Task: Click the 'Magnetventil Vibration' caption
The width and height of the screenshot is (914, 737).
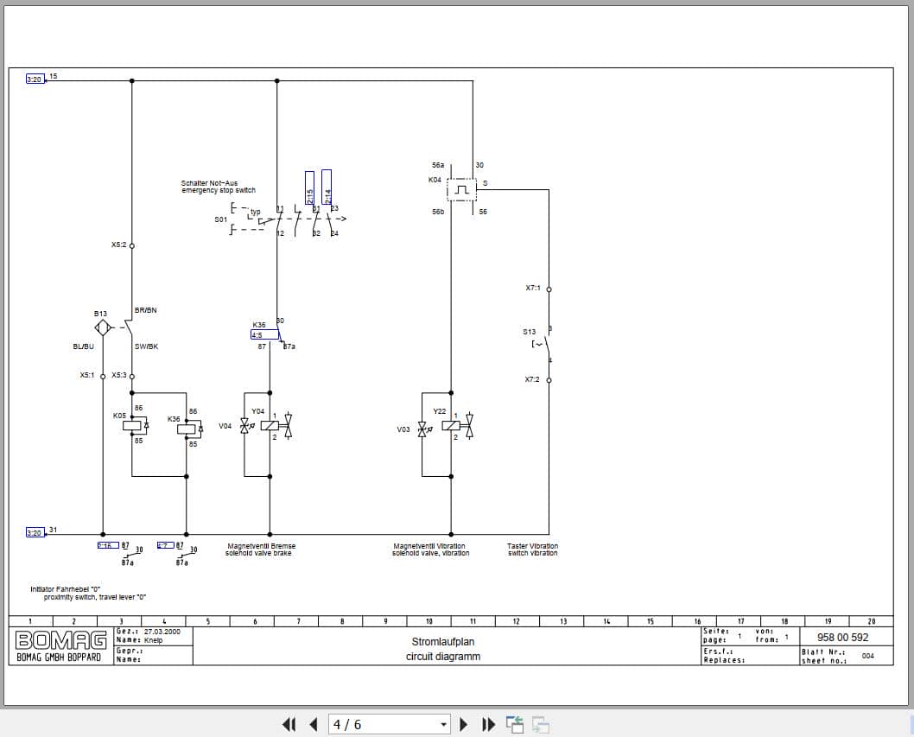Action: (429, 546)
